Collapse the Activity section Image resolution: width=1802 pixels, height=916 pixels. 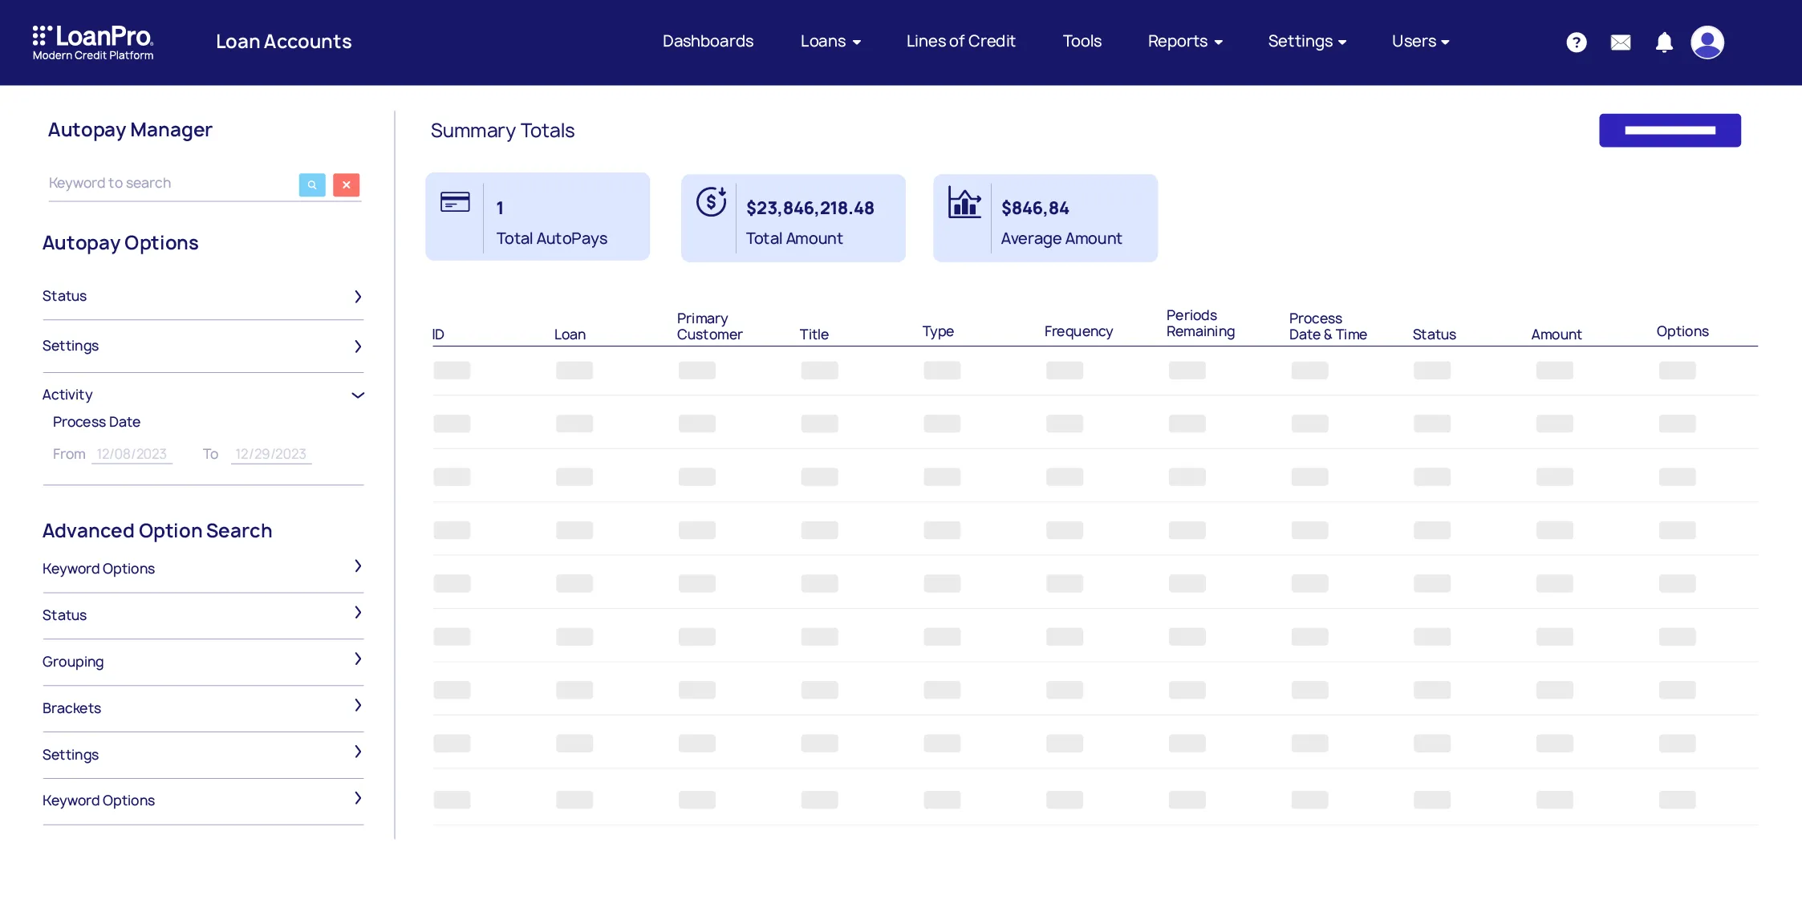click(x=358, y=395)
